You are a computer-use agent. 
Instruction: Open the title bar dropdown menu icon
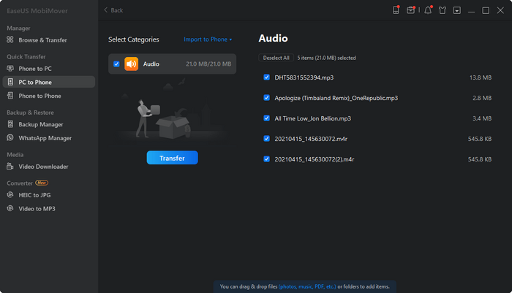(x=457, y=10)
